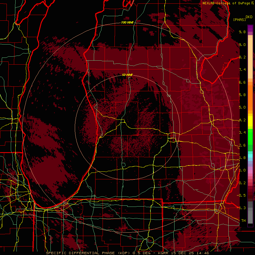Click the 5.0 legend value
Viewport: 255px width, 255px height.
click(242, 107)
